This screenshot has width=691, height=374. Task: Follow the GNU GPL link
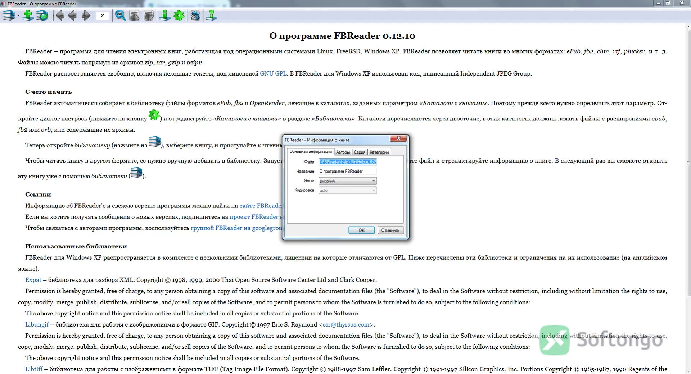[x=274, y=74]
